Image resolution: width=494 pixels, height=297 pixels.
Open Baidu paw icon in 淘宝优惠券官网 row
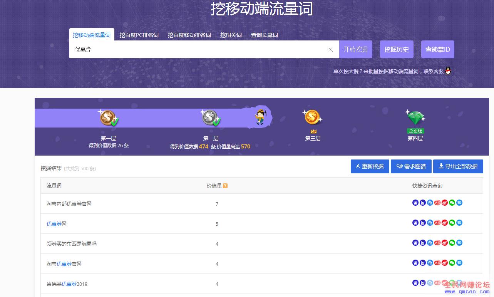click(415, 263)
